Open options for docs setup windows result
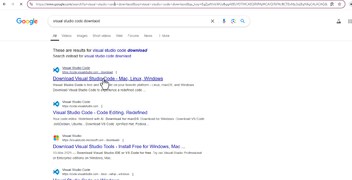 [132, 174]
